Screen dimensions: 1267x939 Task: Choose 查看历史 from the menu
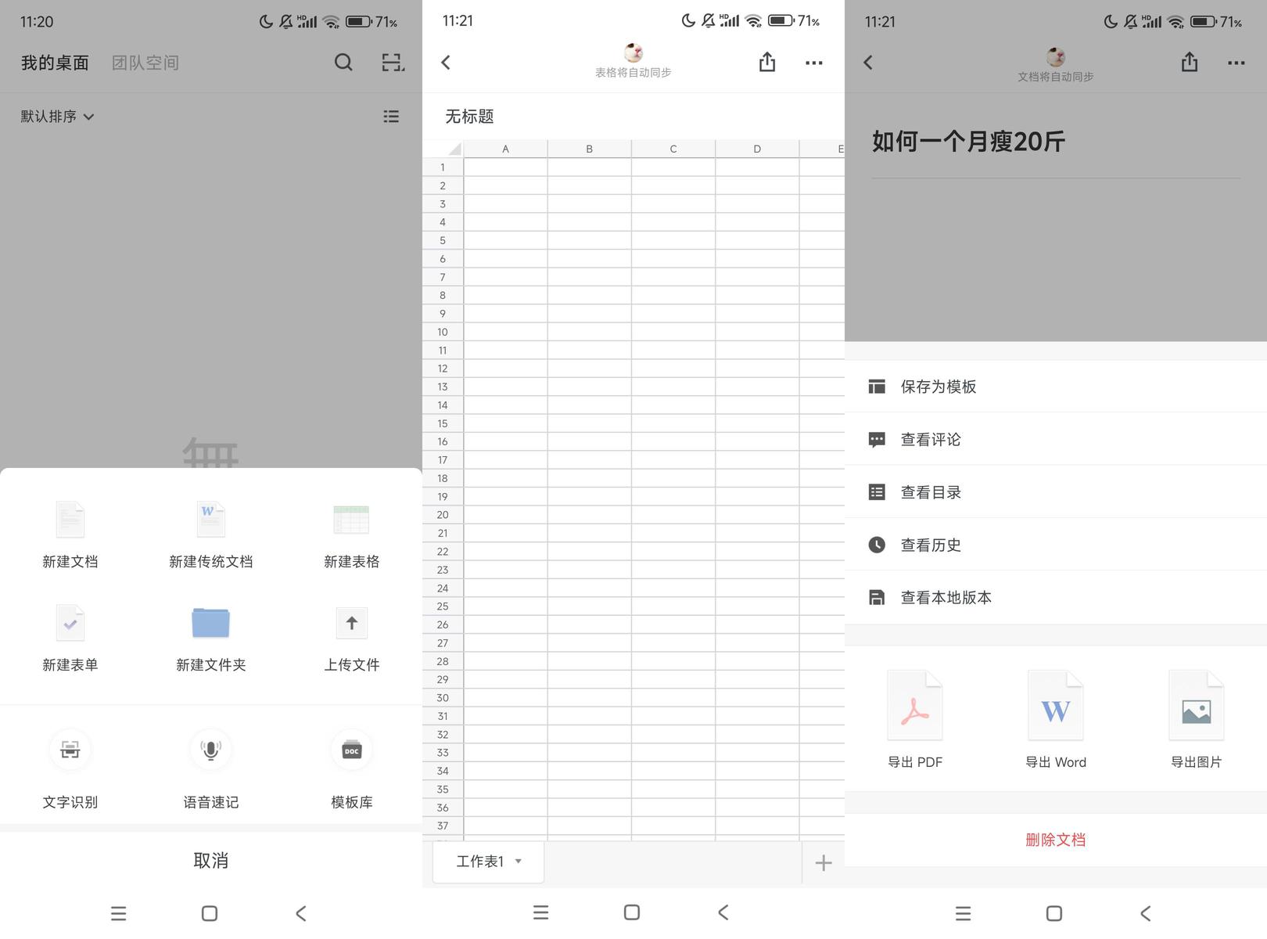[931, 545]
